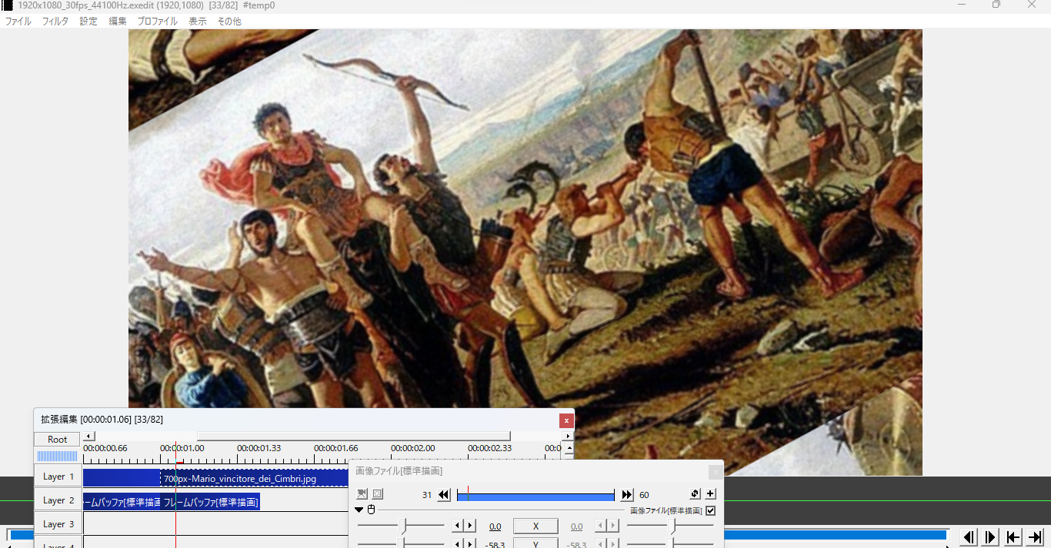Click the swap arrows icon in the image file dialog
This screenshot has width=1051, height=548.
point(695,494)
